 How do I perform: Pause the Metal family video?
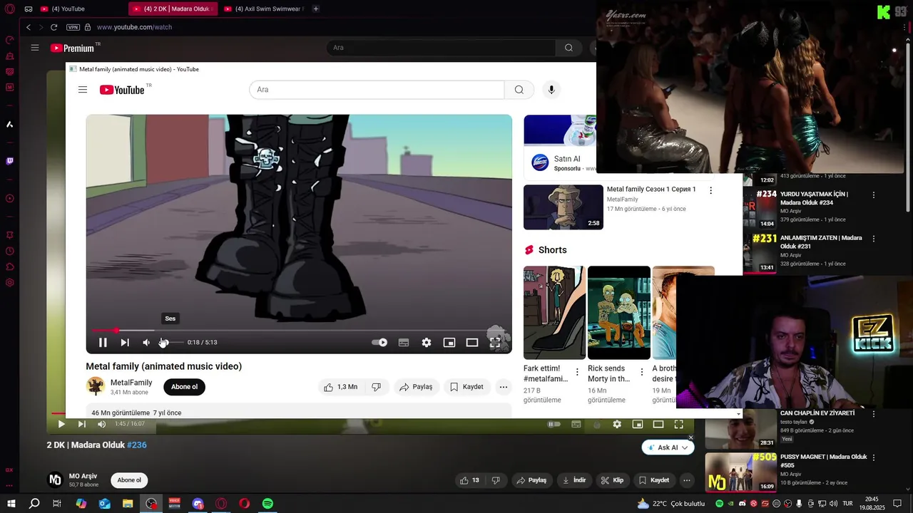click(103, 343)
